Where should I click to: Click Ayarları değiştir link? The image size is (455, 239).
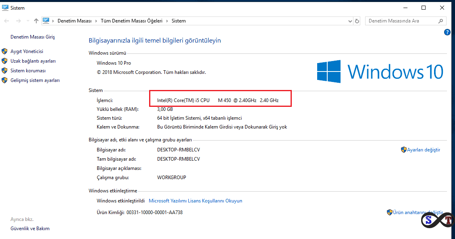[423, 150]
